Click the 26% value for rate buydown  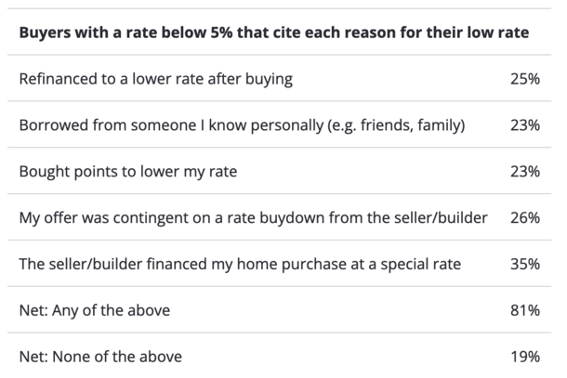(525, 217)
